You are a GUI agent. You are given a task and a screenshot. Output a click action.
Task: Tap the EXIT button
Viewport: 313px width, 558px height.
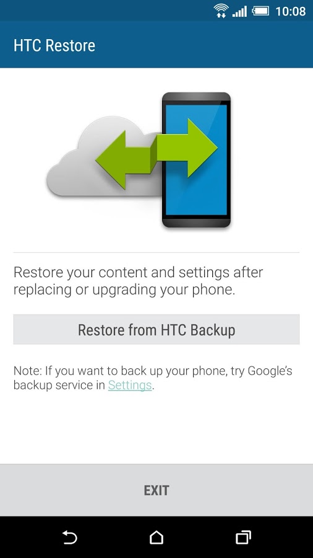156,490
